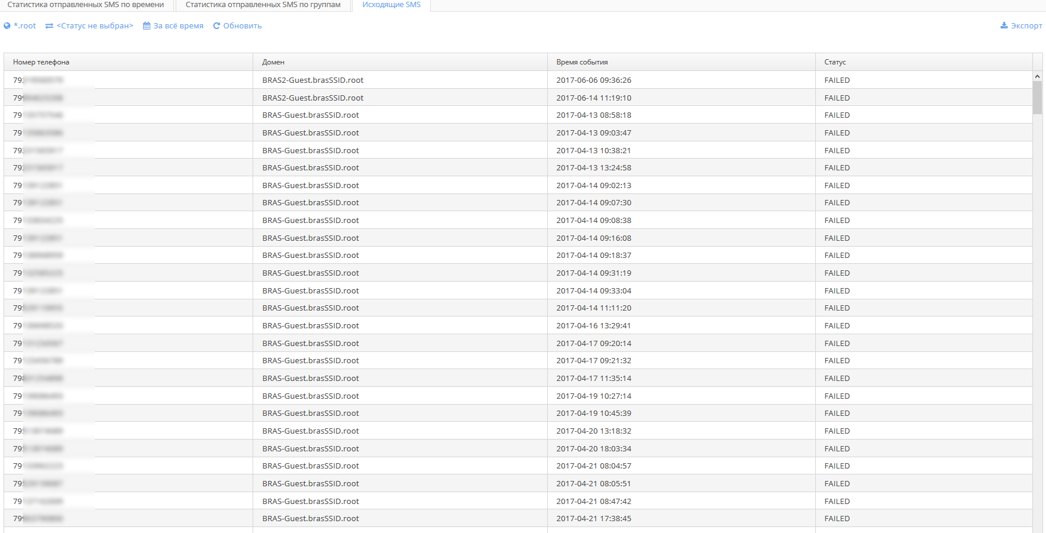Open «Статистика отправленных SMS по группам» tab
1046x533 pixels.
tap(263, 5)
